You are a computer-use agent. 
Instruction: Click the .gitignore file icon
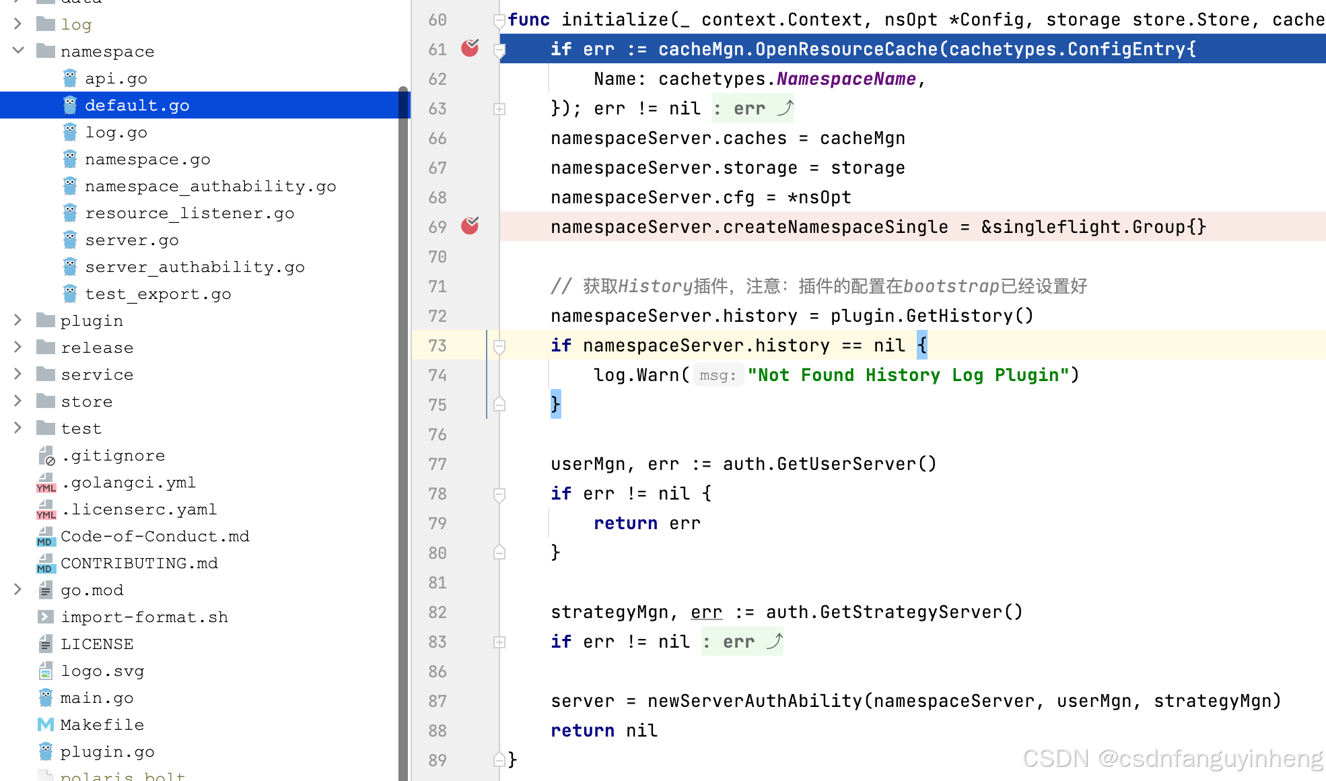(x=46, y=456)
